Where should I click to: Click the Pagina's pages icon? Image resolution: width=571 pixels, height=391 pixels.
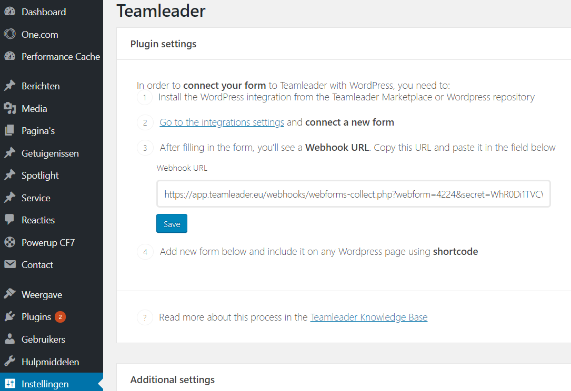click(10, 130)
